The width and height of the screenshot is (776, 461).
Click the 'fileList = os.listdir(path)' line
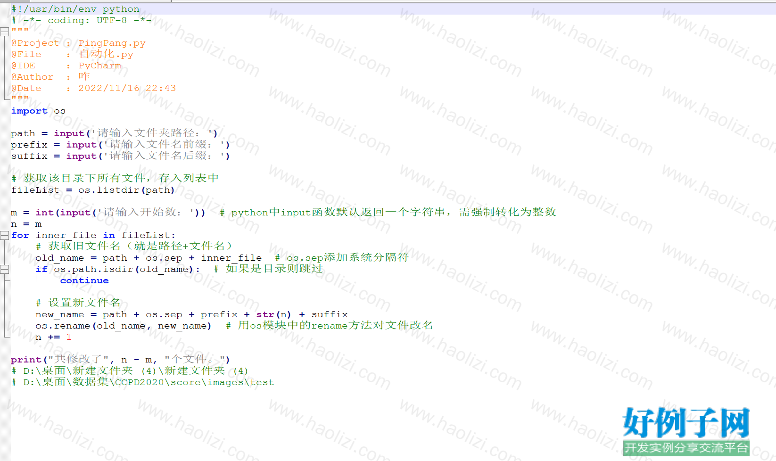(93, 190)
